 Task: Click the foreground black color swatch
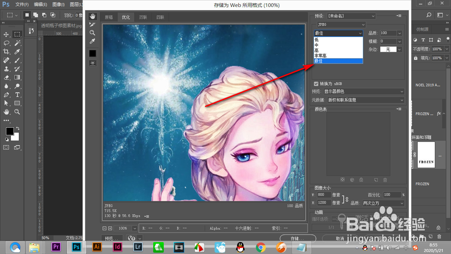pyautogui.click(x=10, y=131)
